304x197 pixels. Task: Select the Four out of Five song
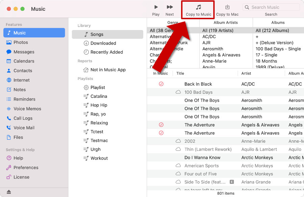(226, 174)
